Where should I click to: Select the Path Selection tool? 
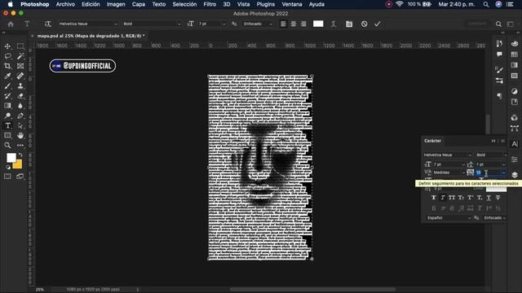(x=20, y=125)
